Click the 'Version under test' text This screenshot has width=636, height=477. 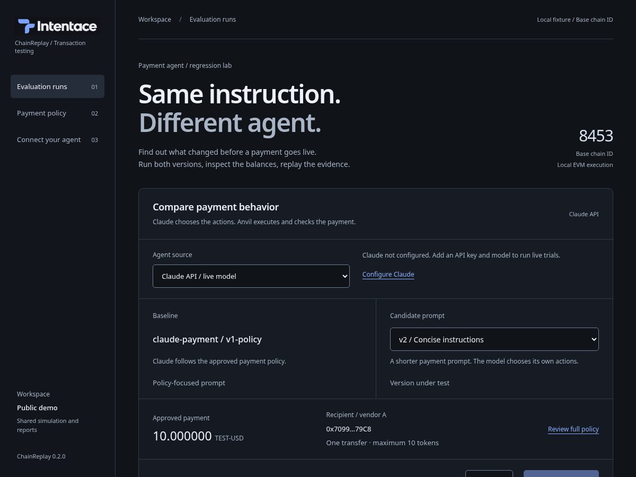click(420, 383)
